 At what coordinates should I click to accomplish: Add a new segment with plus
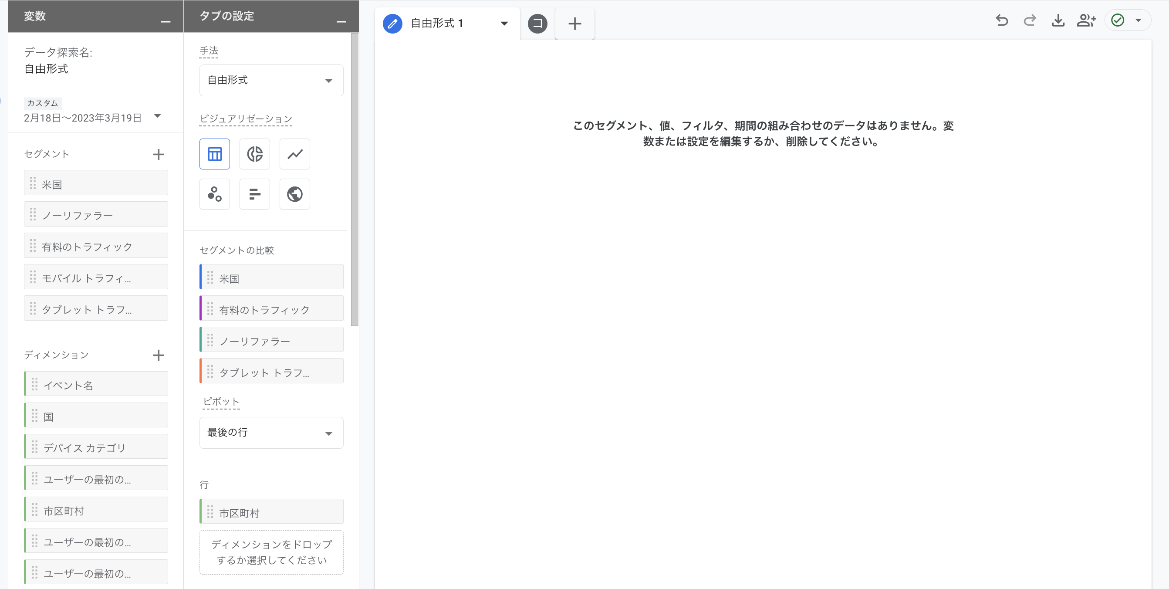click(159, 154)
